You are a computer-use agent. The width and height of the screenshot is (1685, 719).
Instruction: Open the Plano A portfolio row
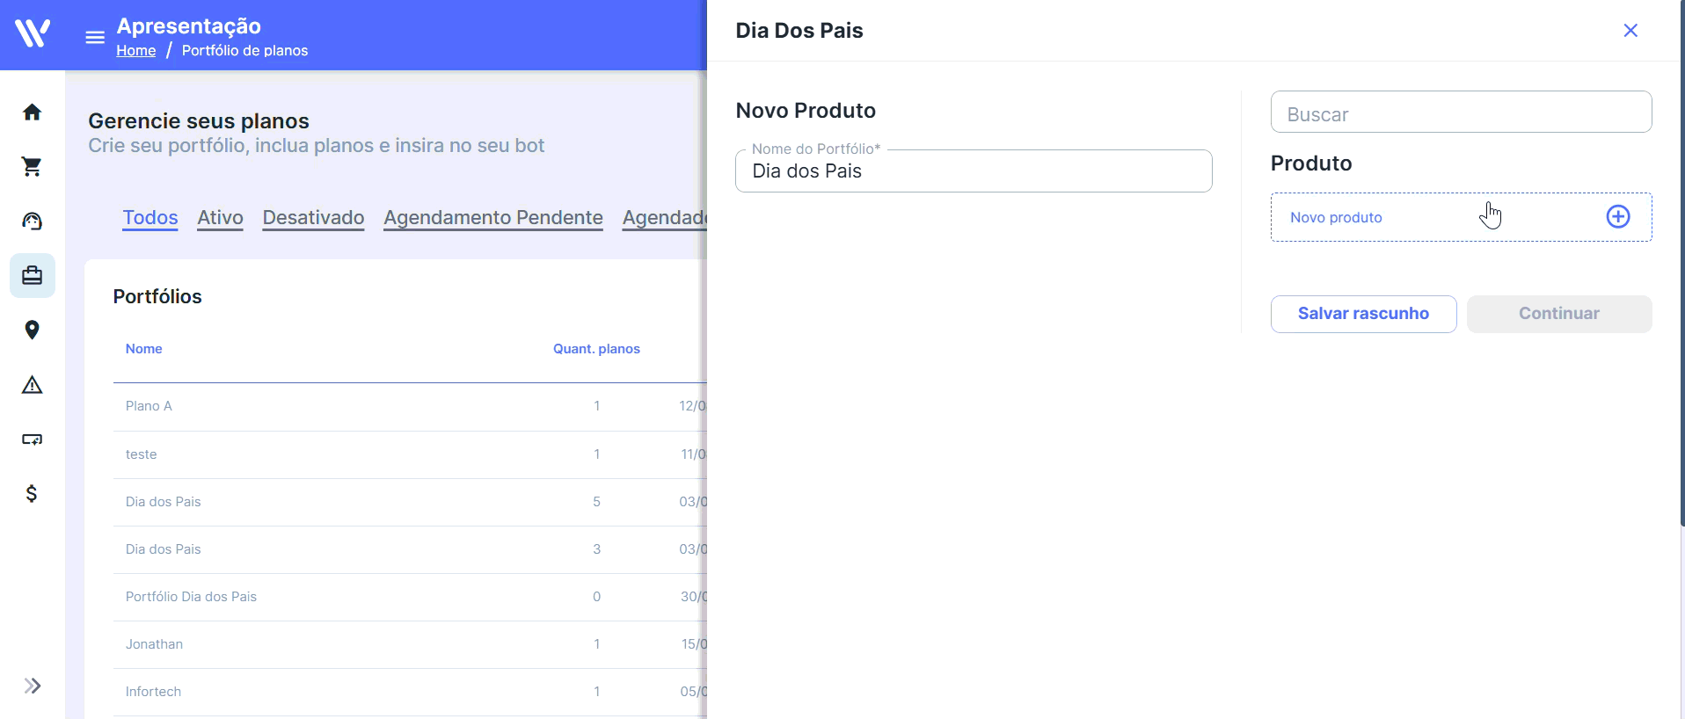[410, 406]
